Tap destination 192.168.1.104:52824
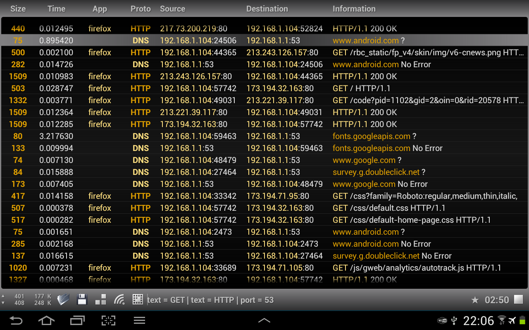 (284, 28)
